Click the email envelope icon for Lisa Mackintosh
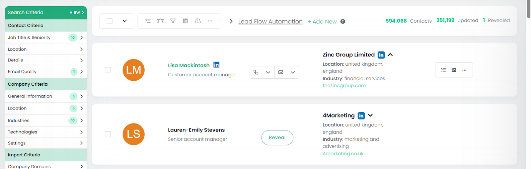 (281, 72)
